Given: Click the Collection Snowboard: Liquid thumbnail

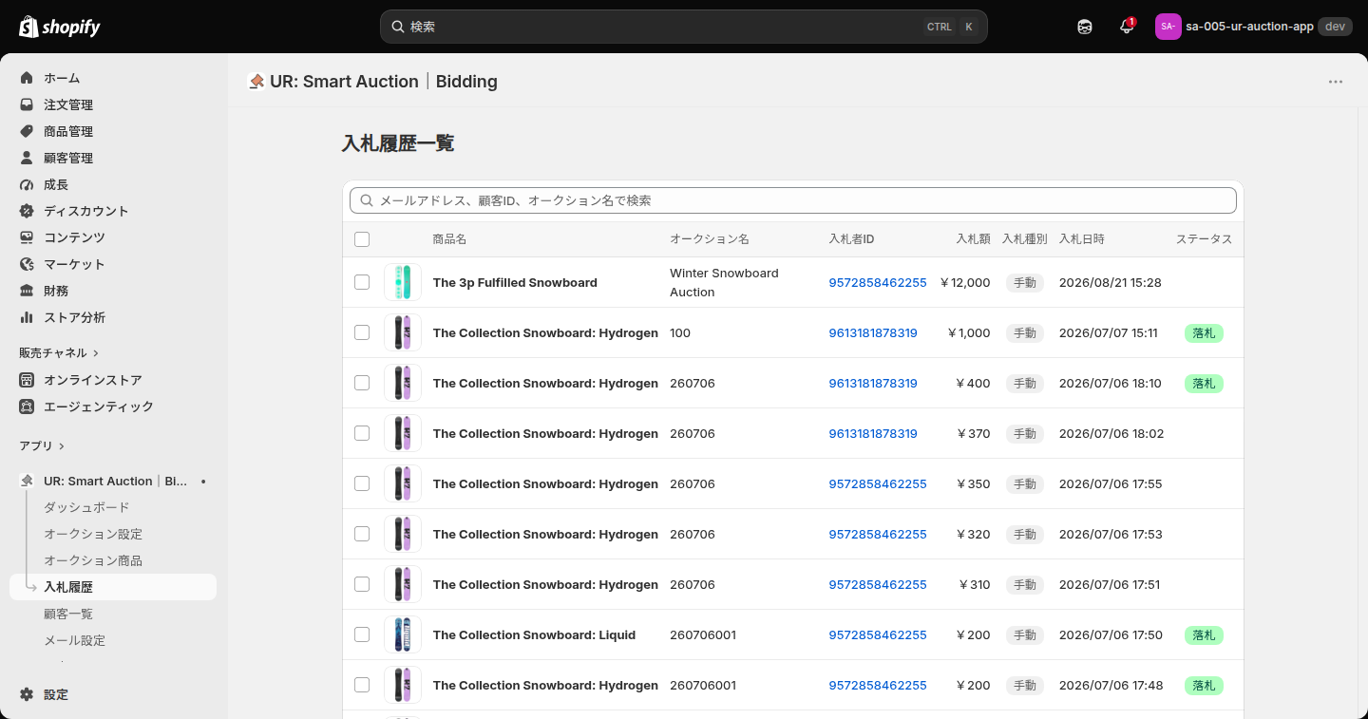Looking at the screenshot, I should tap(403, 634).
